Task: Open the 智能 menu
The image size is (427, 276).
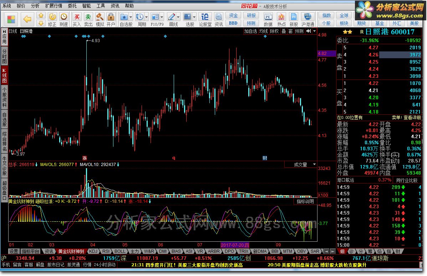Action: (86, 6)
